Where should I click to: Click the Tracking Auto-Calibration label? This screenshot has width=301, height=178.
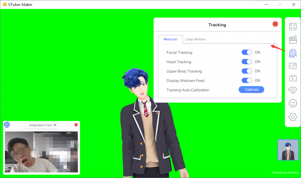pos(188,90)
